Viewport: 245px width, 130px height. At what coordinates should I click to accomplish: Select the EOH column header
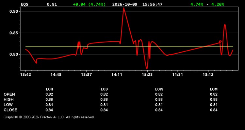(x=49, y=89)
